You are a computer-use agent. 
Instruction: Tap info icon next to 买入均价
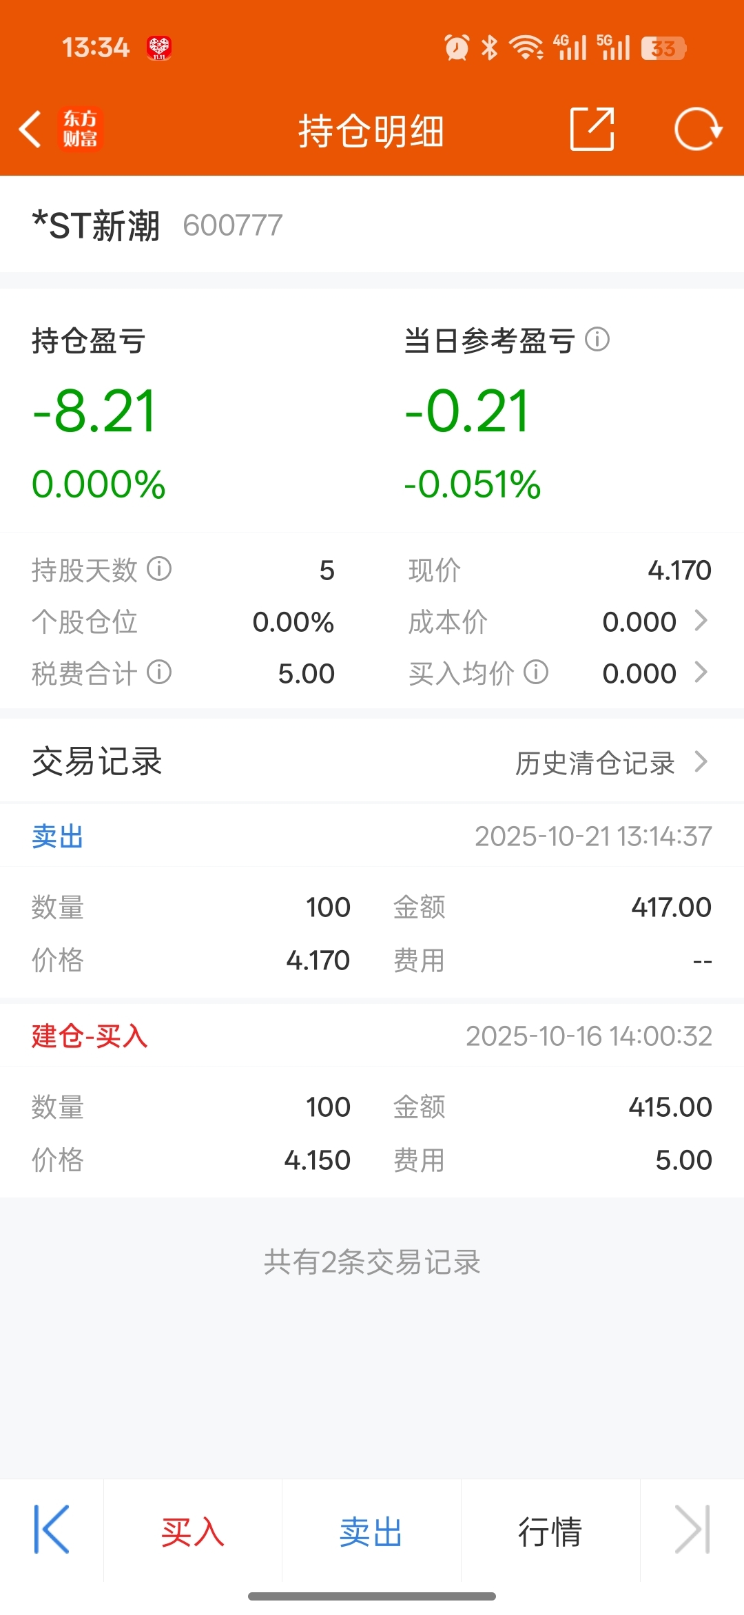[535, 672]
